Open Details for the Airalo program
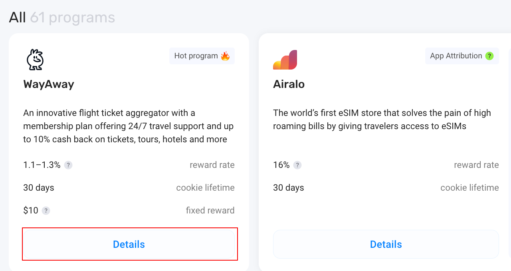 [x=386, y=244]
